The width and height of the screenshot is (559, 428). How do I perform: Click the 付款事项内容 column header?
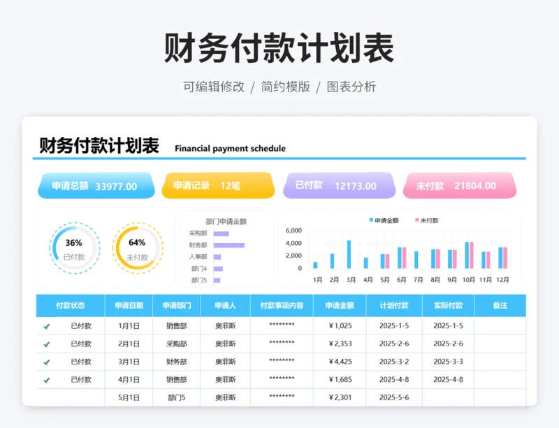282,305
